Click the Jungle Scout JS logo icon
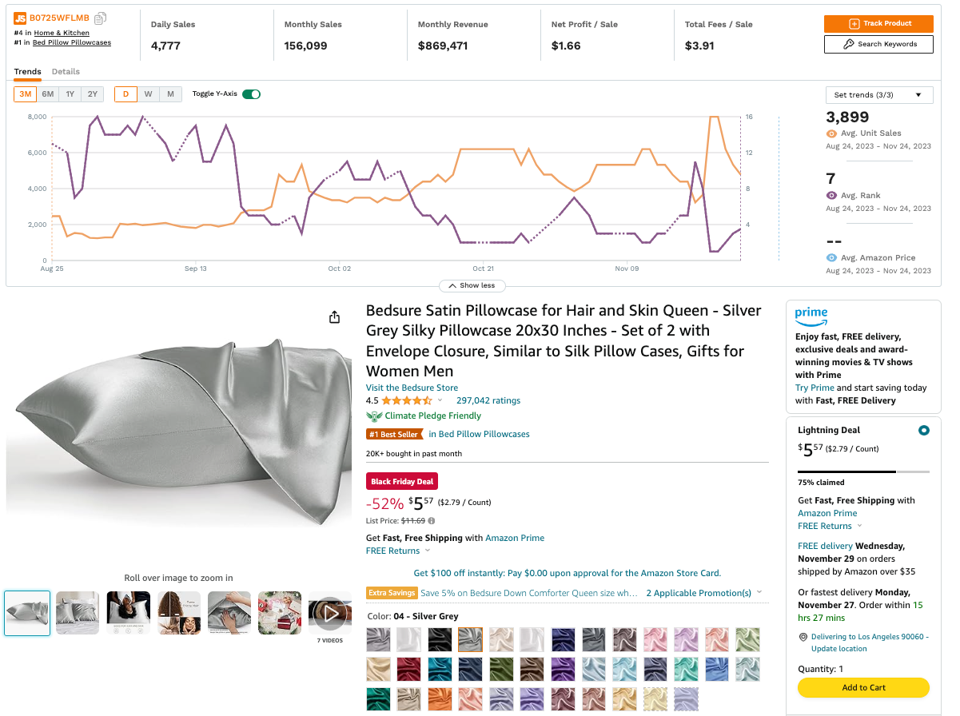This screenshot has height=716, width=960. coord(20,18)
